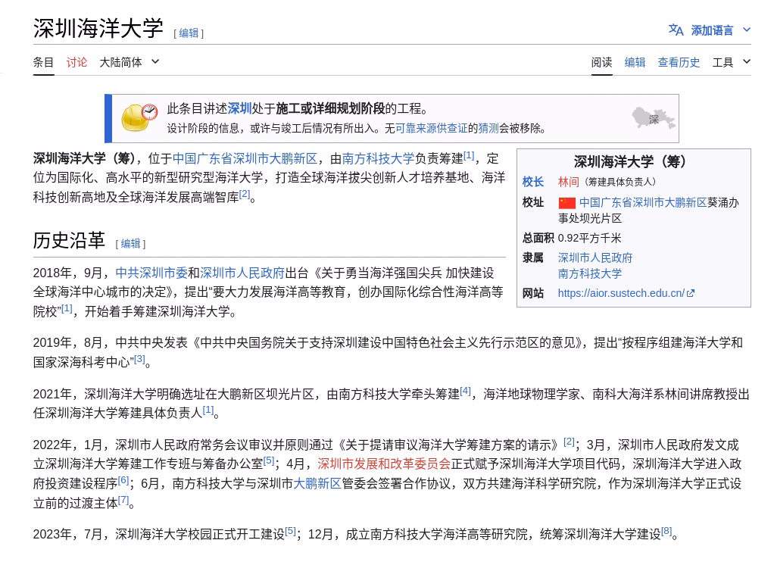Click the external link icon after website URL
The height and width of the screenshot is (565, 774).
tap(691, 293)
